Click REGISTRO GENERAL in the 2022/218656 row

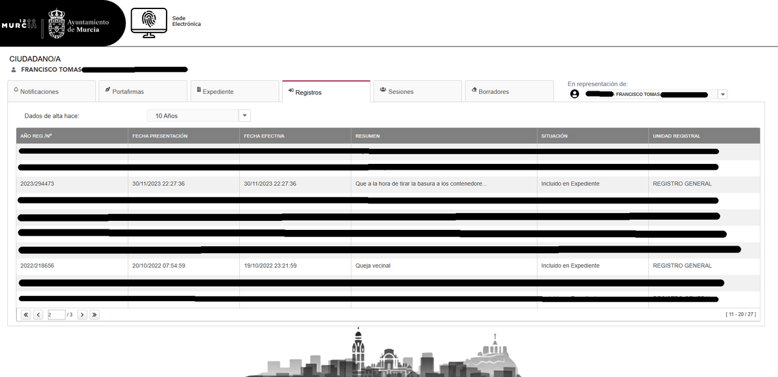682,266
